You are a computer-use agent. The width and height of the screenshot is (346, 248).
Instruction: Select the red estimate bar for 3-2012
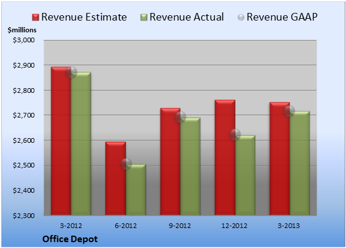(61, 141)
